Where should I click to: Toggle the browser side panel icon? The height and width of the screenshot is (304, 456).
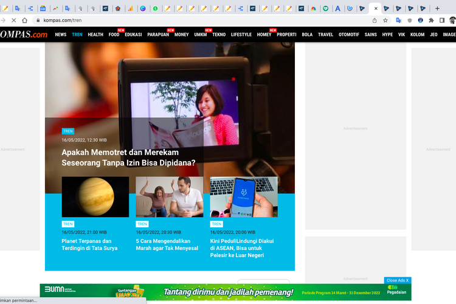442,20
